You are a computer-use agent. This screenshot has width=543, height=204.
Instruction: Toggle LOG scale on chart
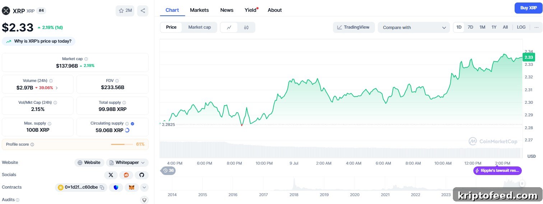pos(521,27)
